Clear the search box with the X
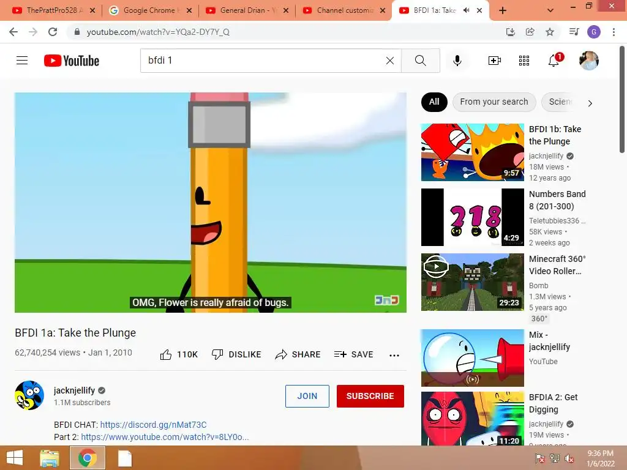 390,61
